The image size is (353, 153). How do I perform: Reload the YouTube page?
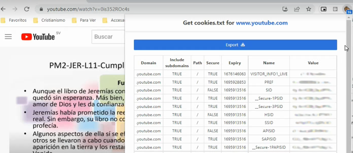(x=27, y=9)
